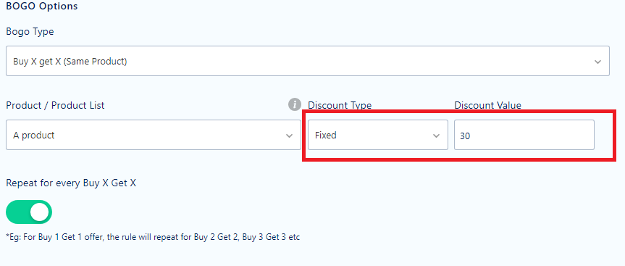The height and width of the screenshot is (266, 625).
Task: Click the Discount Type label
Action: pos(340,105)
